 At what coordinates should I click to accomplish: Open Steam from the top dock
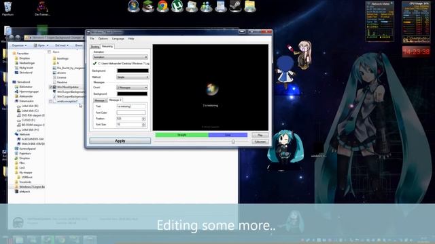(x=235, y=6)
